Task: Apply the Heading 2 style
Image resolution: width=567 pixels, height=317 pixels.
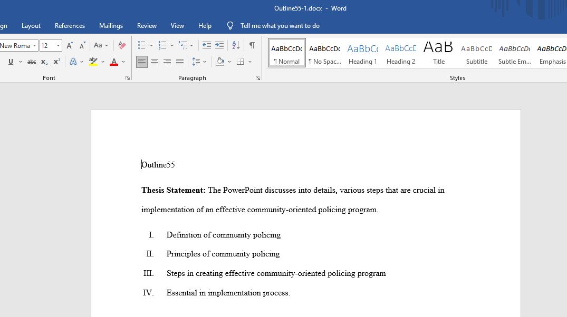Action: click(401, 53)
